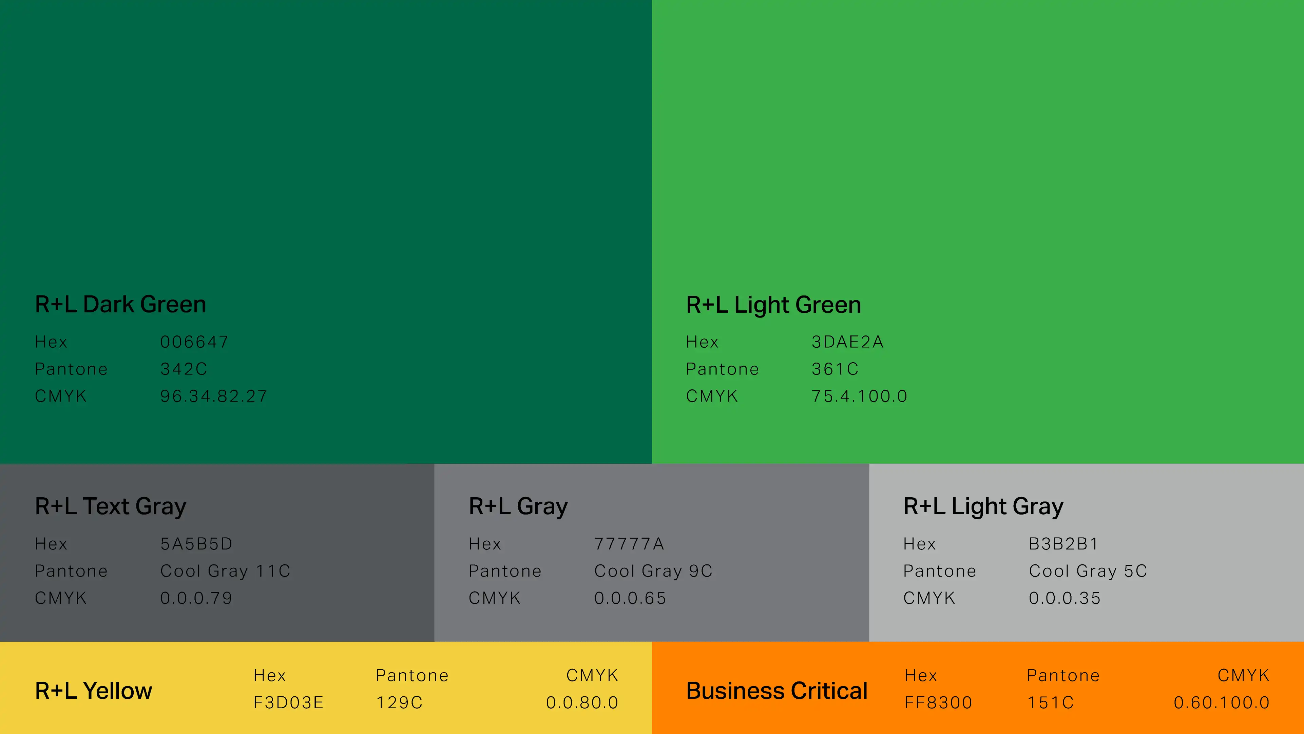Click the R+L Light Green color swatch

click(977, 152)
